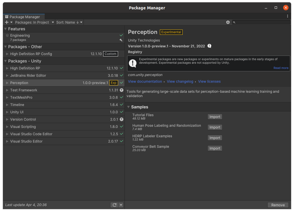The width and height of the screenshot is (294, 212).
Task: Open the Packages: In Project dropdown
Action: click(x=34, y=22)
